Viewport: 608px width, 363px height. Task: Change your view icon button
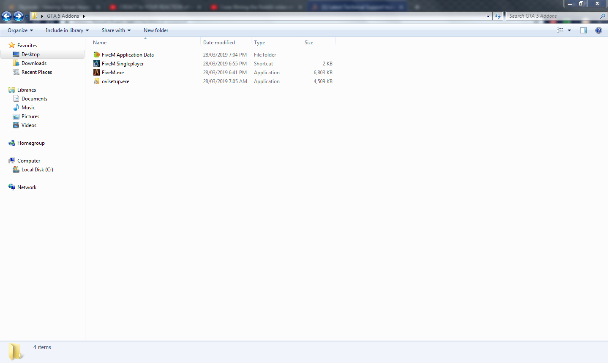pos(560,30)
